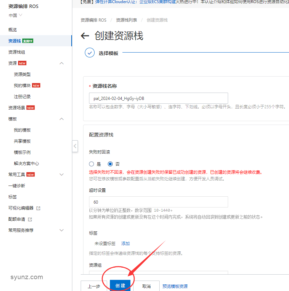Click the NEW badge next to 我的模块

(36, 86)
